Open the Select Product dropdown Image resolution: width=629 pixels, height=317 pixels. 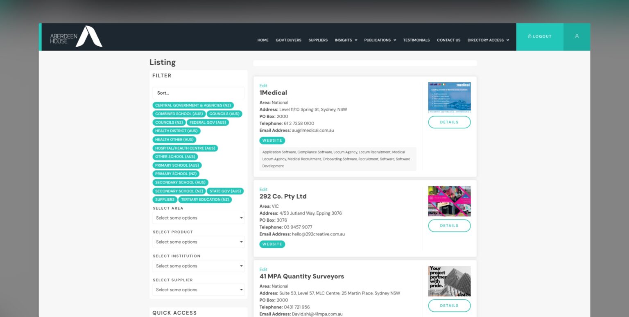click(x=198, y=242)
